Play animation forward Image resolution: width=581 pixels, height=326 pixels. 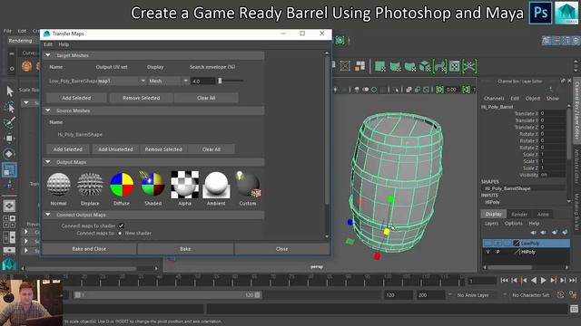(543, 281)
